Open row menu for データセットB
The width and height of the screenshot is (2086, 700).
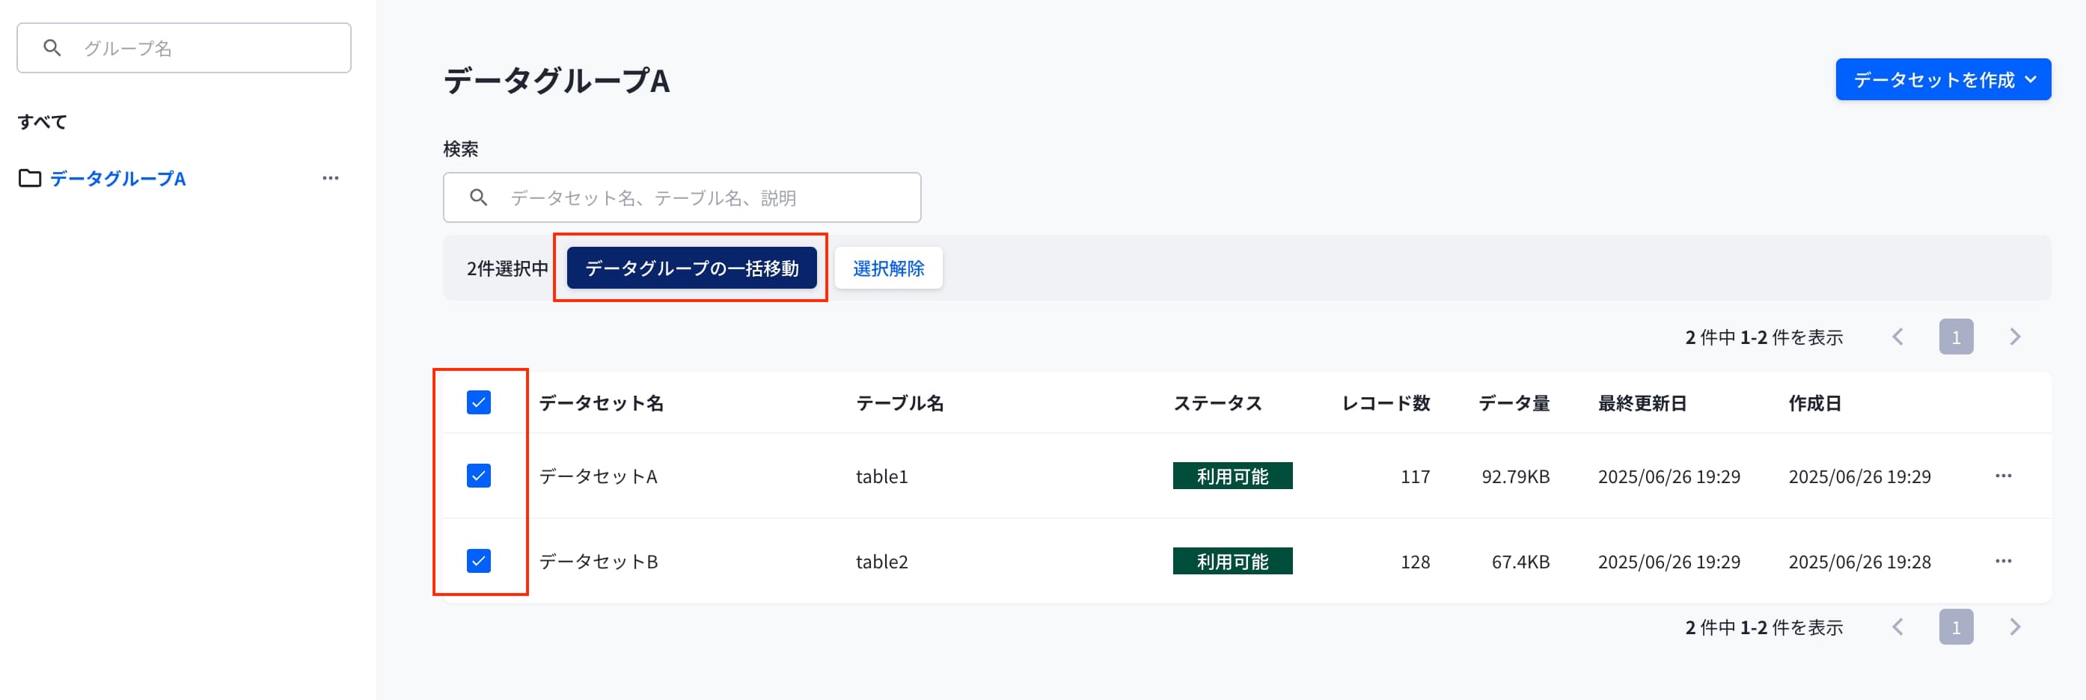tap(2004, 561)
